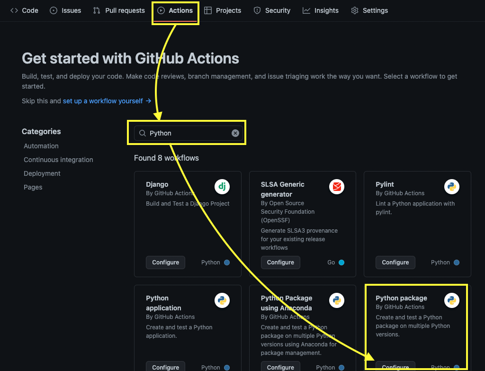Click 'Get started with GitHub Actions' heading
This screenshot has width=485, height=371.
tap(130, 58)
